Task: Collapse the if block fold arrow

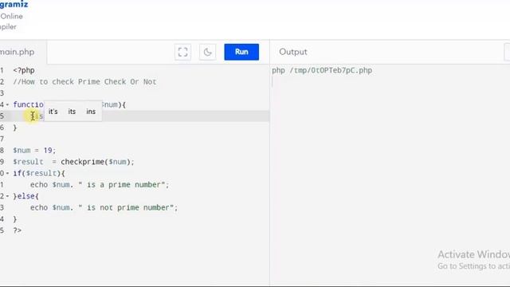Action: tap(7, 173)
